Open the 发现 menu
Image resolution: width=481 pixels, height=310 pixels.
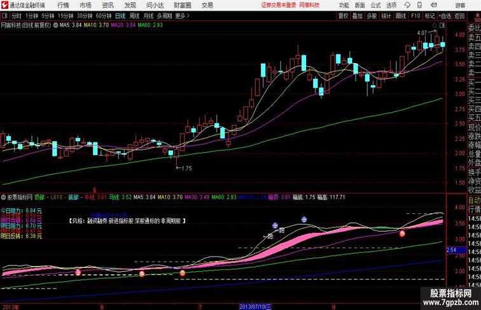pyautogui.click(x=130, y=5)
